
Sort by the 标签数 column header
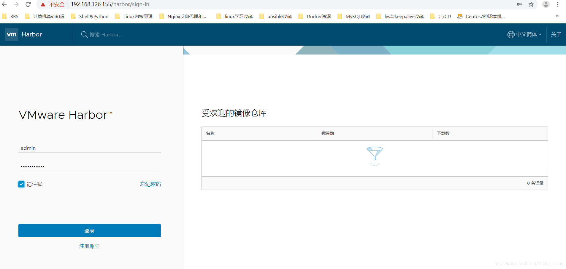[328, 133]
